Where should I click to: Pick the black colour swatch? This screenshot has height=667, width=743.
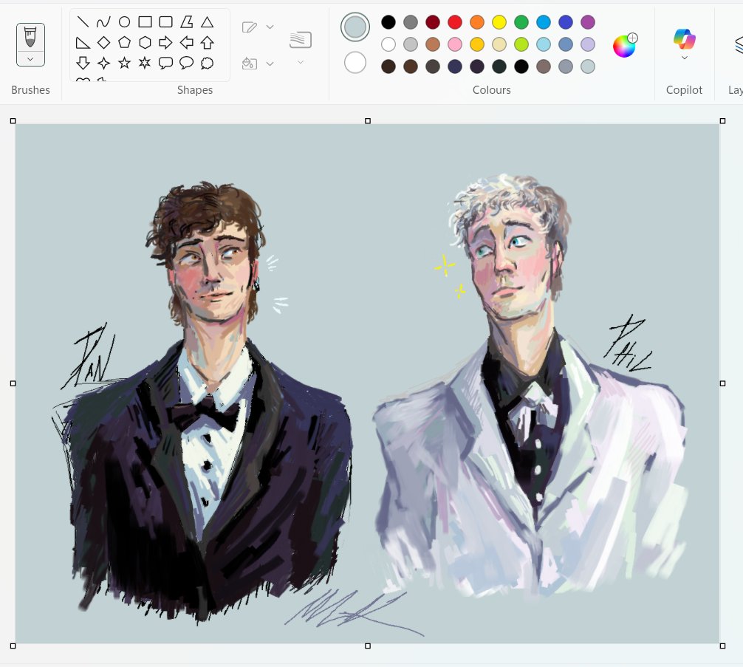tap(388, 22)
